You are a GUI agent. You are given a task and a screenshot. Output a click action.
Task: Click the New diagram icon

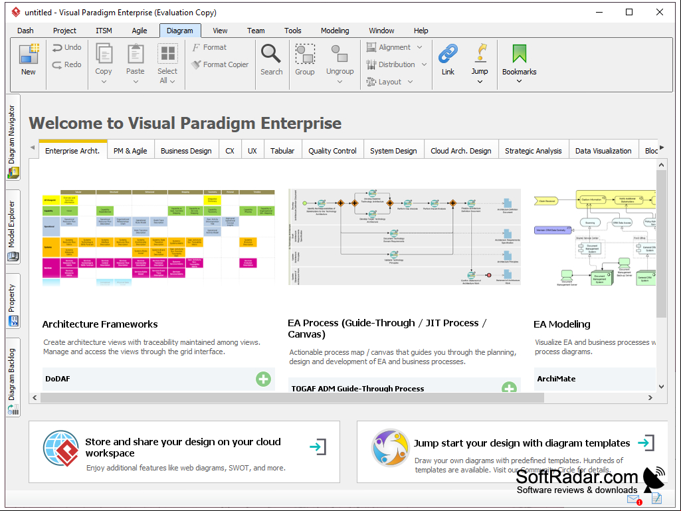pyautogui.click(x=29, y=54)
